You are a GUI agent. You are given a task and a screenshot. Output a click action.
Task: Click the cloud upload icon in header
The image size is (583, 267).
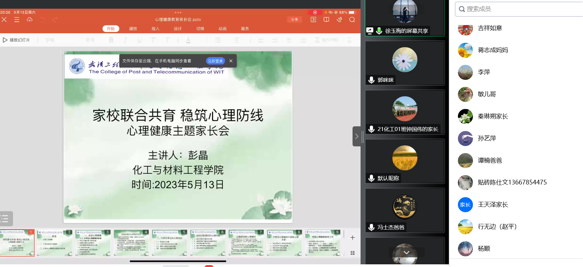pos(30,20)
